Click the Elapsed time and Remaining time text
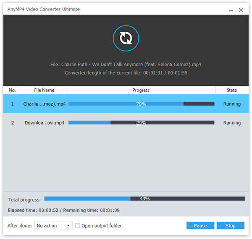252x239 pixels. 64,210
